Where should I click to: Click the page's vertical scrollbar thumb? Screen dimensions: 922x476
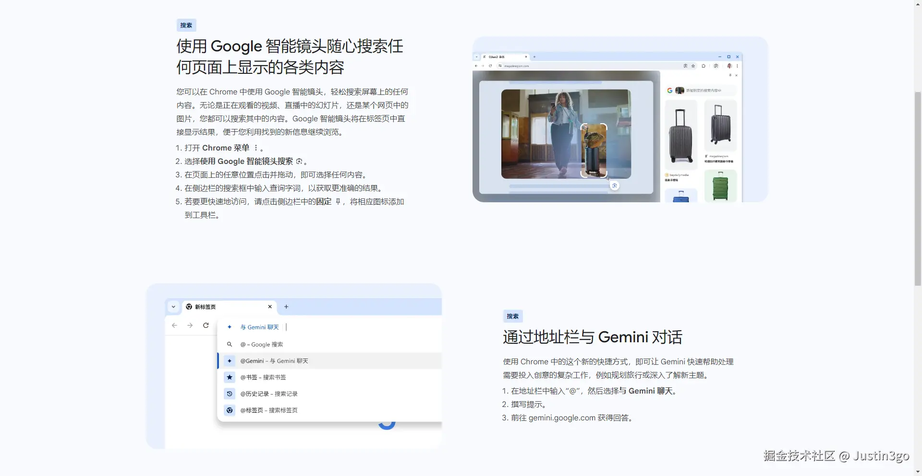click(x=918, y=188)
